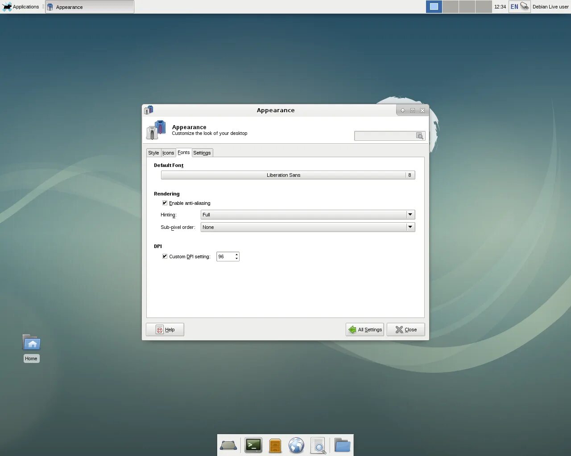Click the DPI section heading
Viewport: 571px width, 456px height.
click(x=158, y=246)
